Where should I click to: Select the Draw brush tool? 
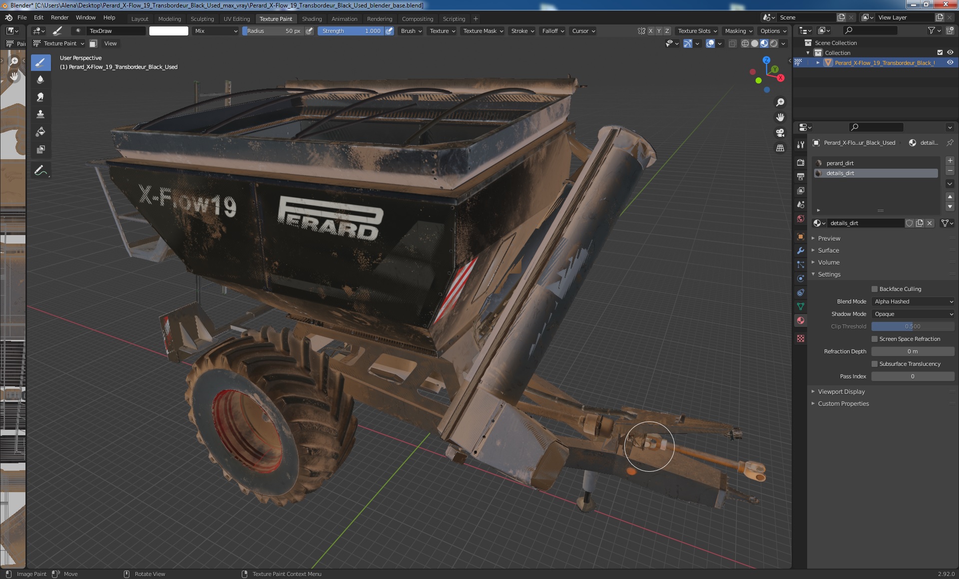(40, 62)
